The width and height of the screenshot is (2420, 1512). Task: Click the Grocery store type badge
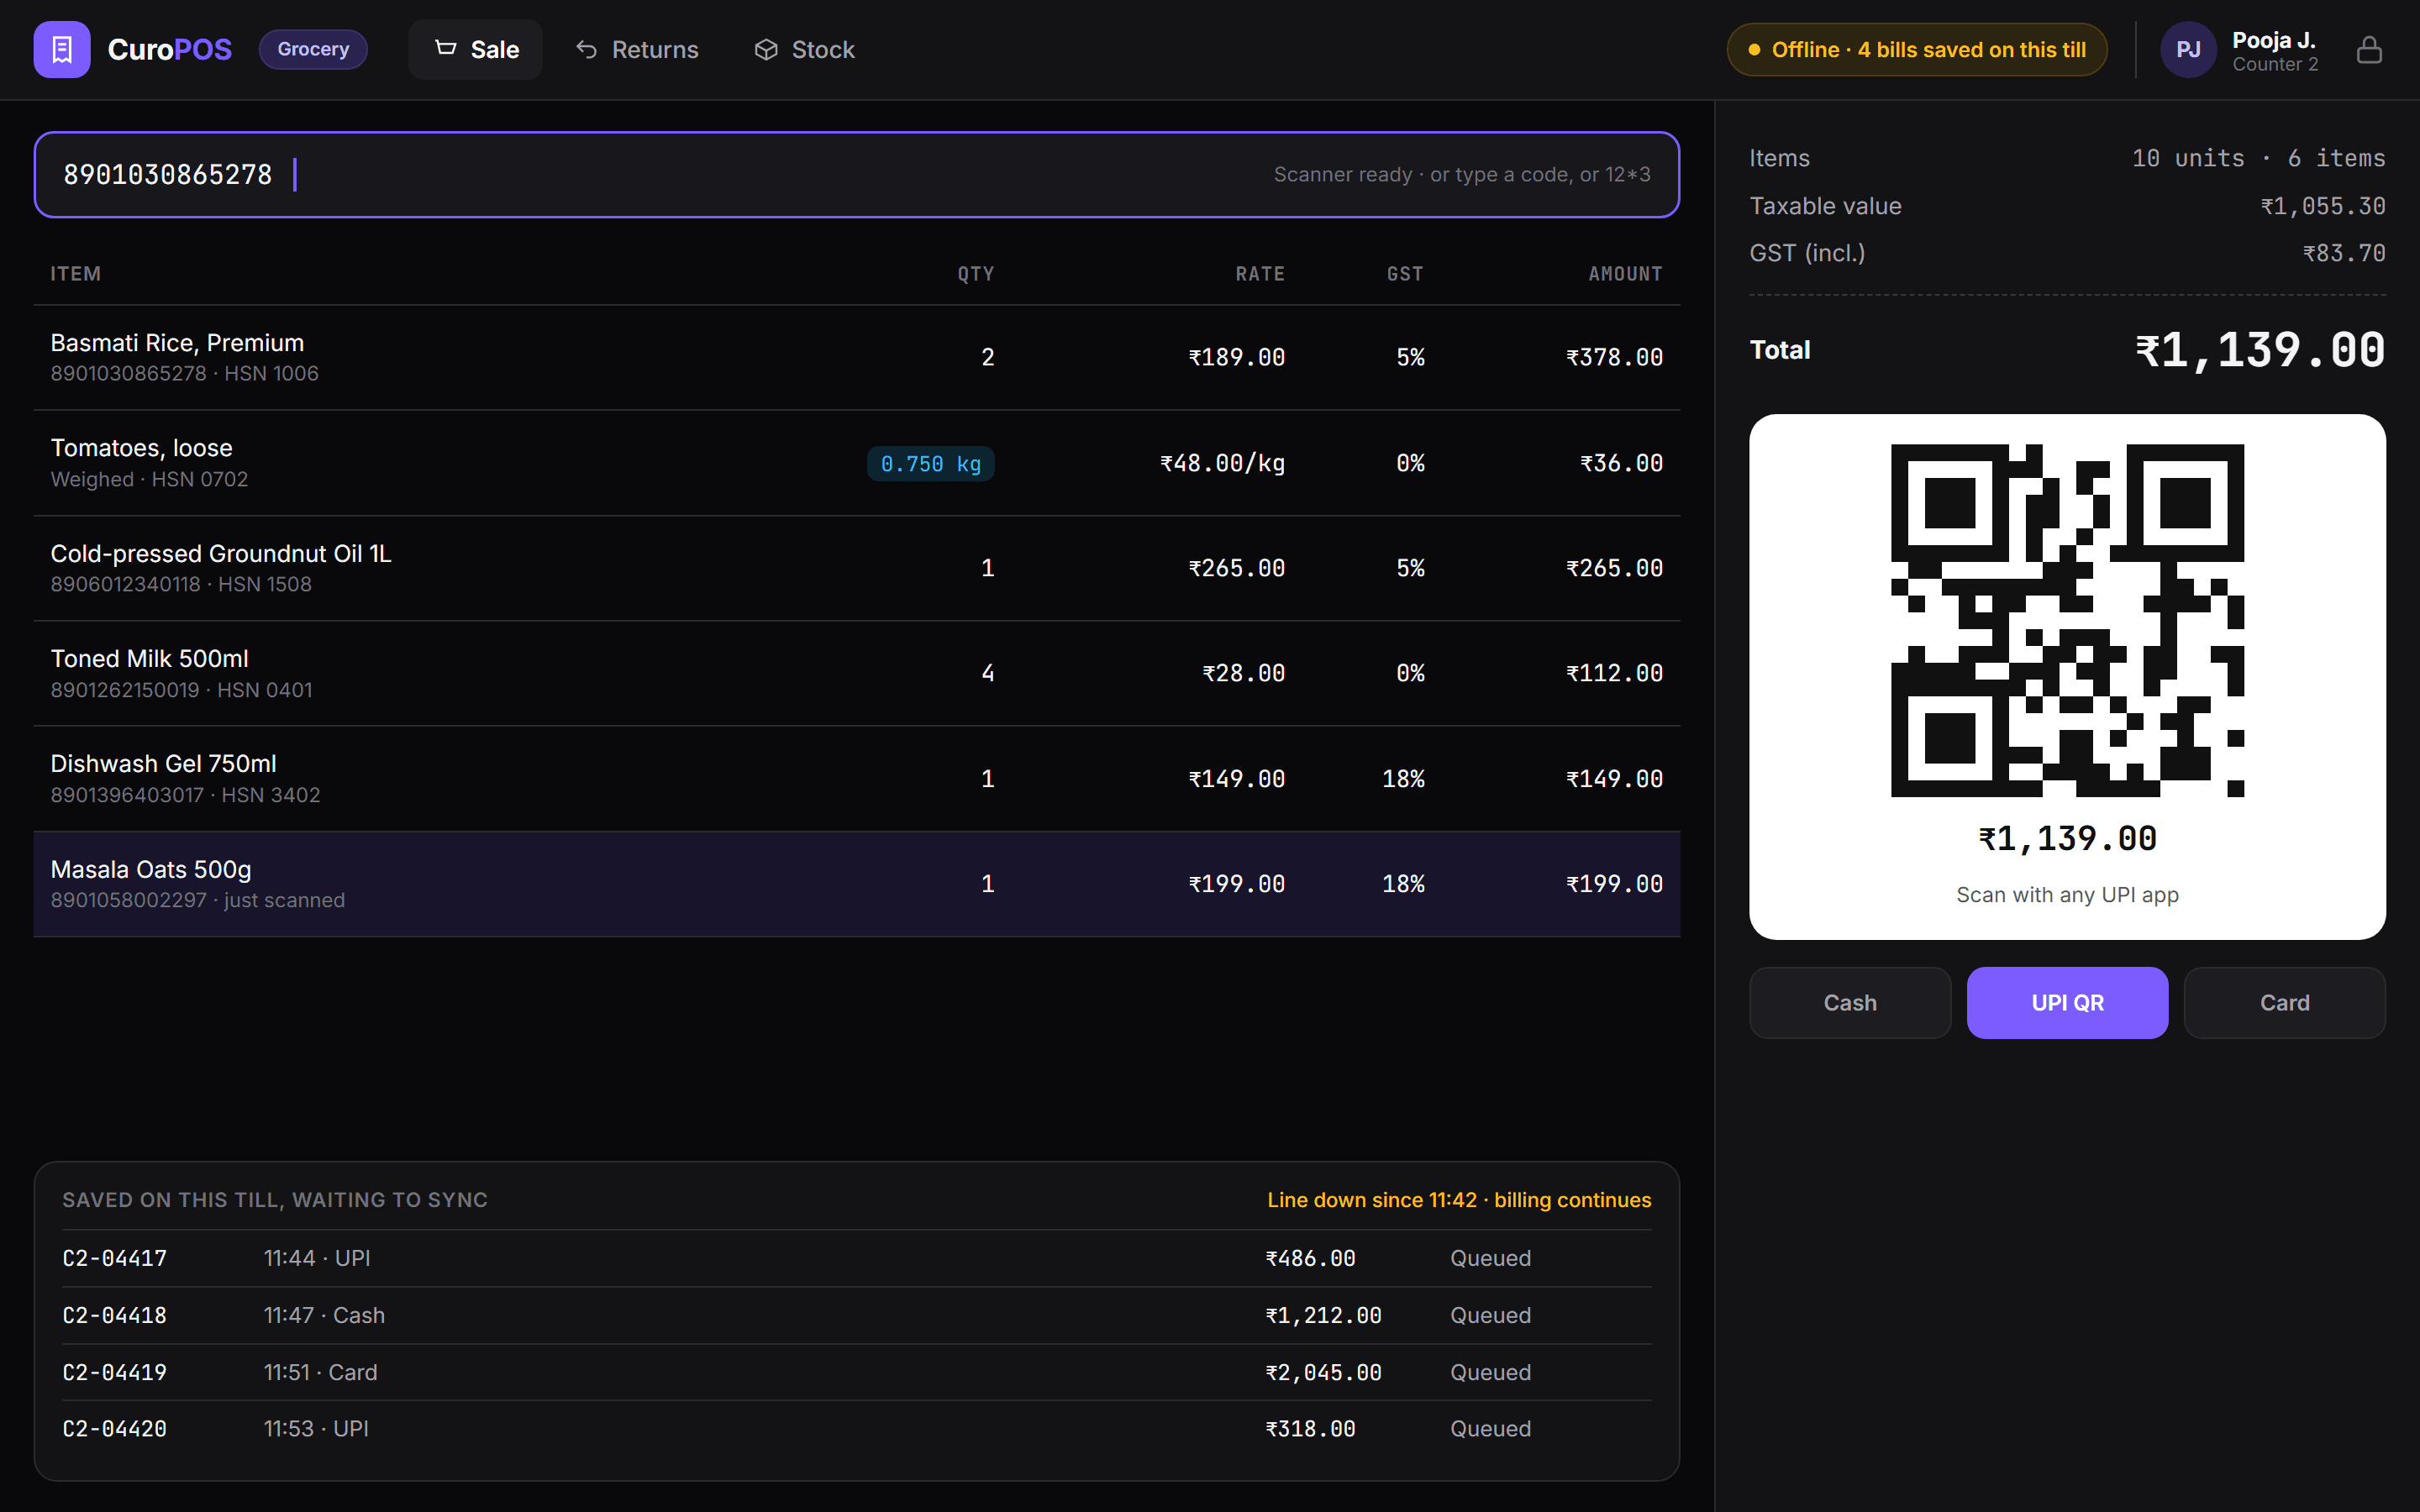pyautogui.click(x=313, y=49)
